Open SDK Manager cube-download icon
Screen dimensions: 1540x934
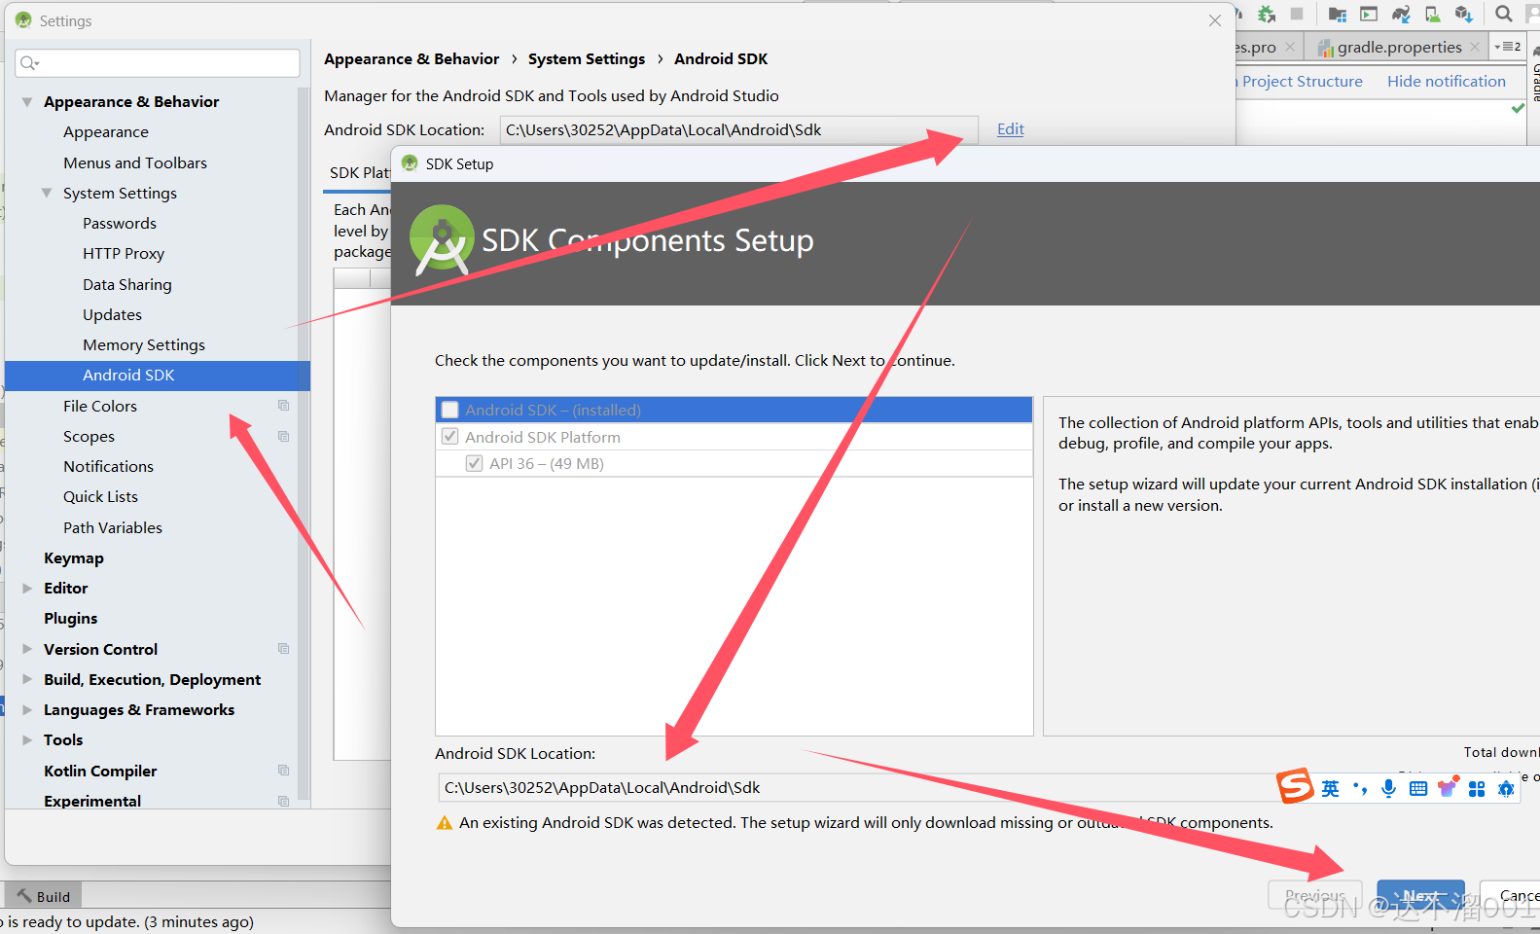click(1463, 14)
